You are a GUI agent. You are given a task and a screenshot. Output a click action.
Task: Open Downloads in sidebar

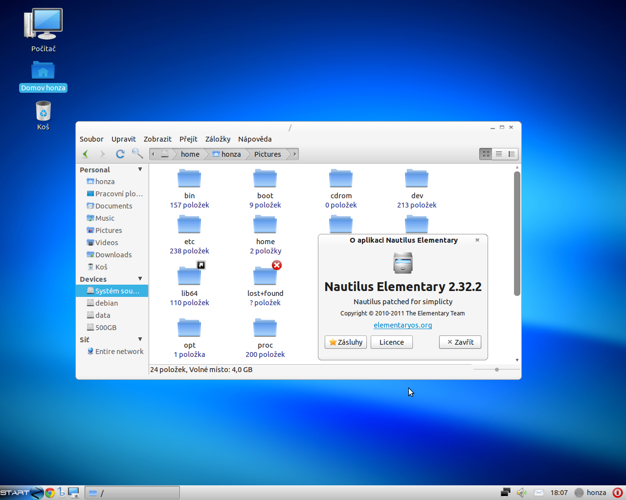point(112,255)
